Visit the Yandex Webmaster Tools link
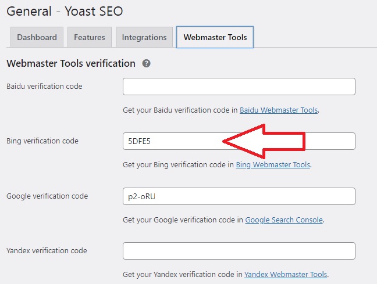 286,274
